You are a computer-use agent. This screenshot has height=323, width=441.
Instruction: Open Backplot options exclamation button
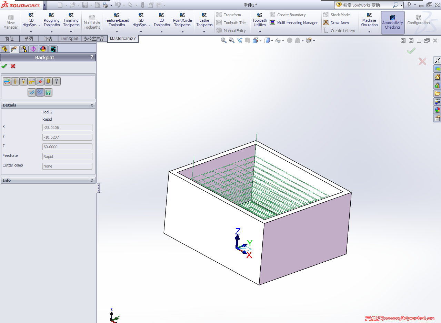[x=57, y=81]
